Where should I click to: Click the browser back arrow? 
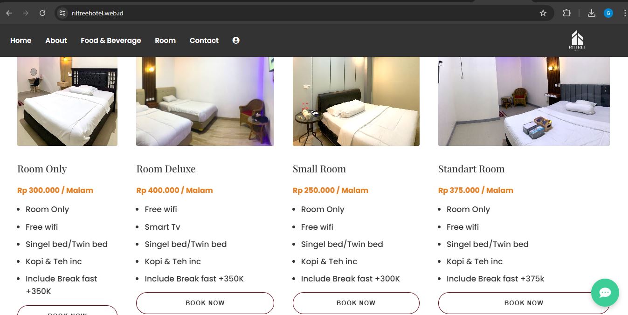tap(9, 13)
